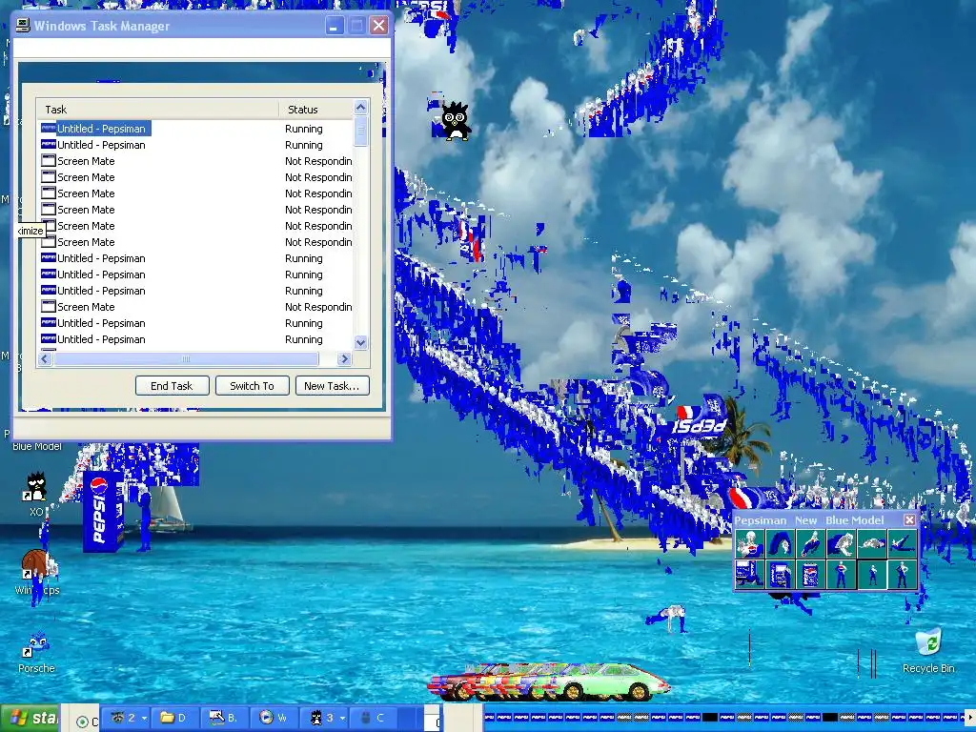Click the task list scroll up arrow
976x732 pixels.
[x=361, y=107]
